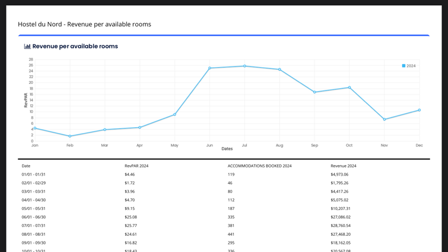Screen dimensions: 448x252
Task: Click ACCOMMODATIONS BOOKED 2024 column header
Action: pyautogui.click(x=260, y=166)
